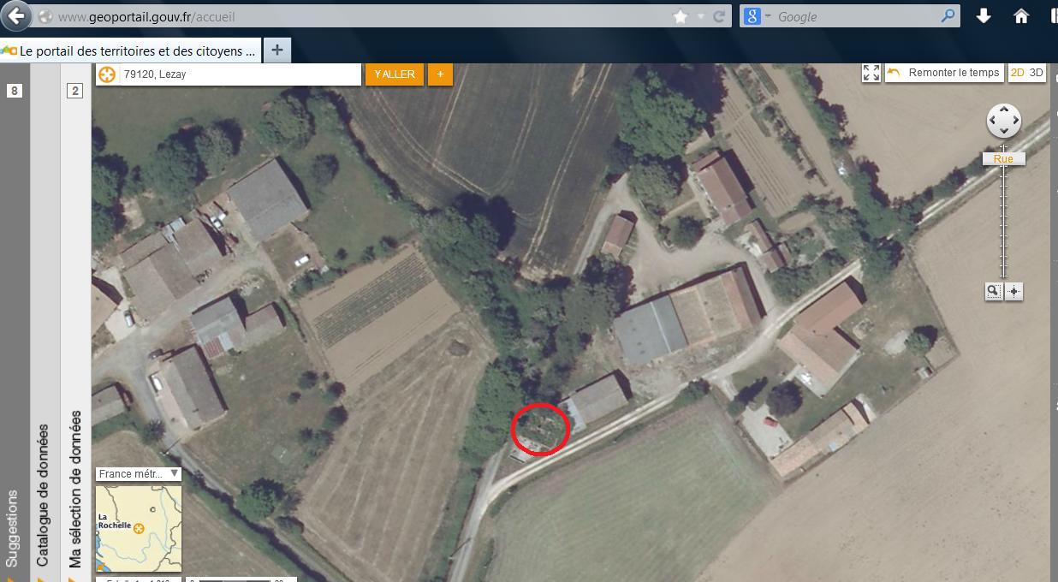Click Remonter le temps button
This screenshot has width=1058, height=582.
(x=943, y=73)
